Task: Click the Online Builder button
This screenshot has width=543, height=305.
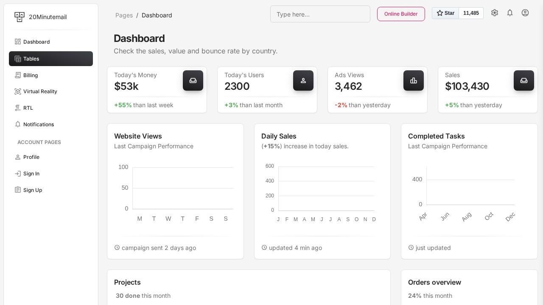Action: coord(401,14)
